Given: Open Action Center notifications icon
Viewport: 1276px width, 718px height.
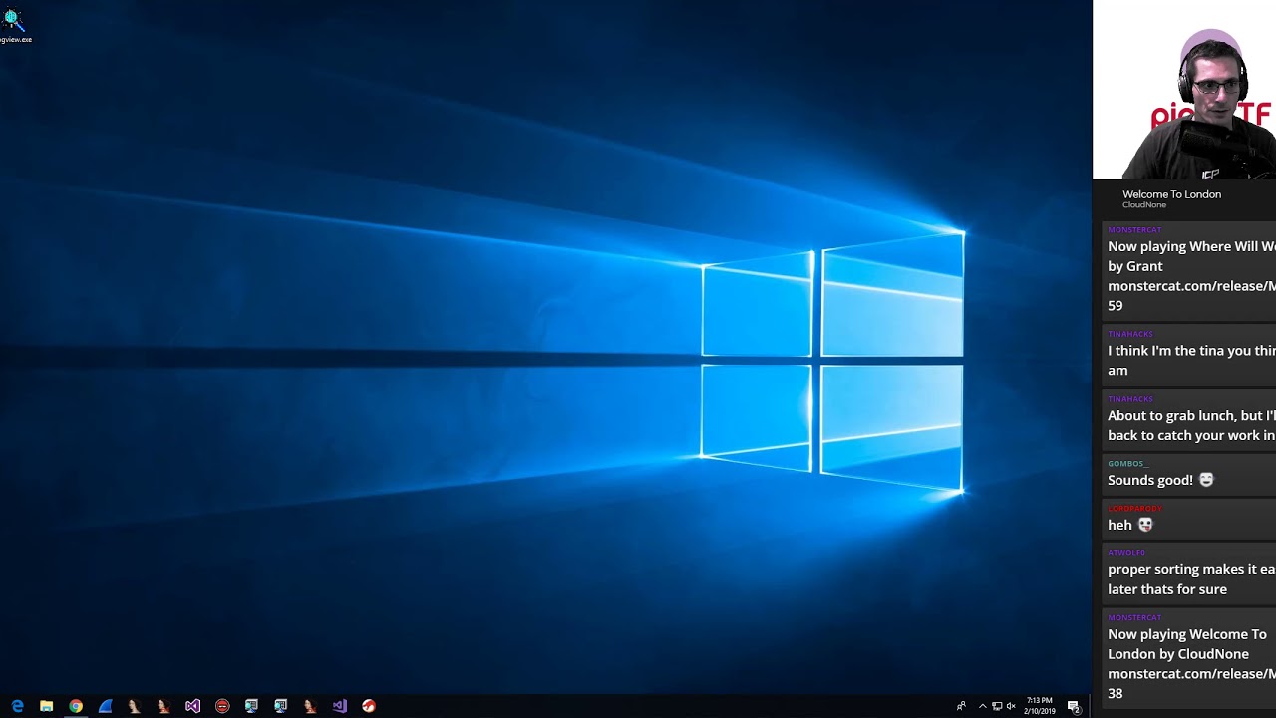Looking at the screenshot, I should (x=1074, y=706).
